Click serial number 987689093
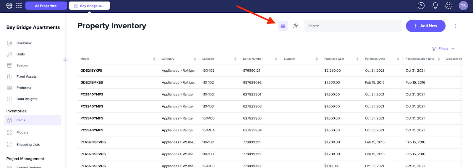473x168 pixels. (x=252, y=83)
